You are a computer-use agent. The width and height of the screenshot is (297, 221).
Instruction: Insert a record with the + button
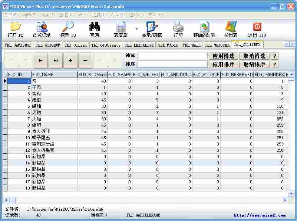(70, 60)
